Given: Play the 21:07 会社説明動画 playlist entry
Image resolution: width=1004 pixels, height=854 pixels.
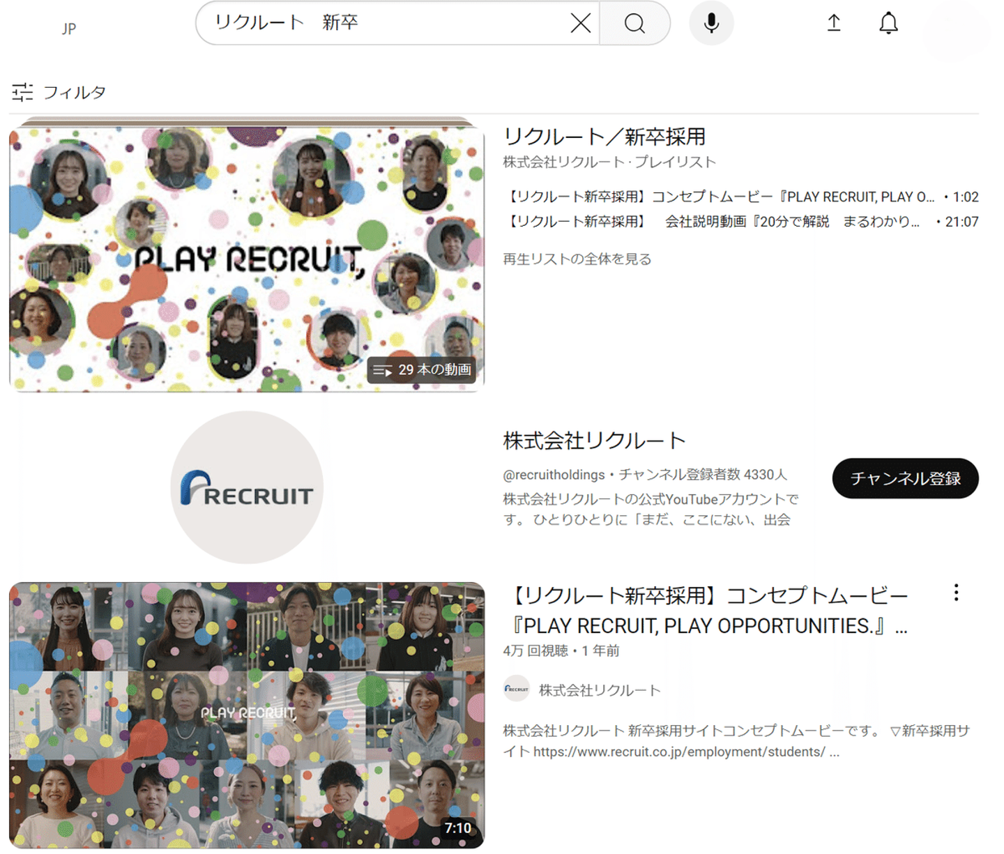Looking at the screenshot, I should tap(741, 222).
